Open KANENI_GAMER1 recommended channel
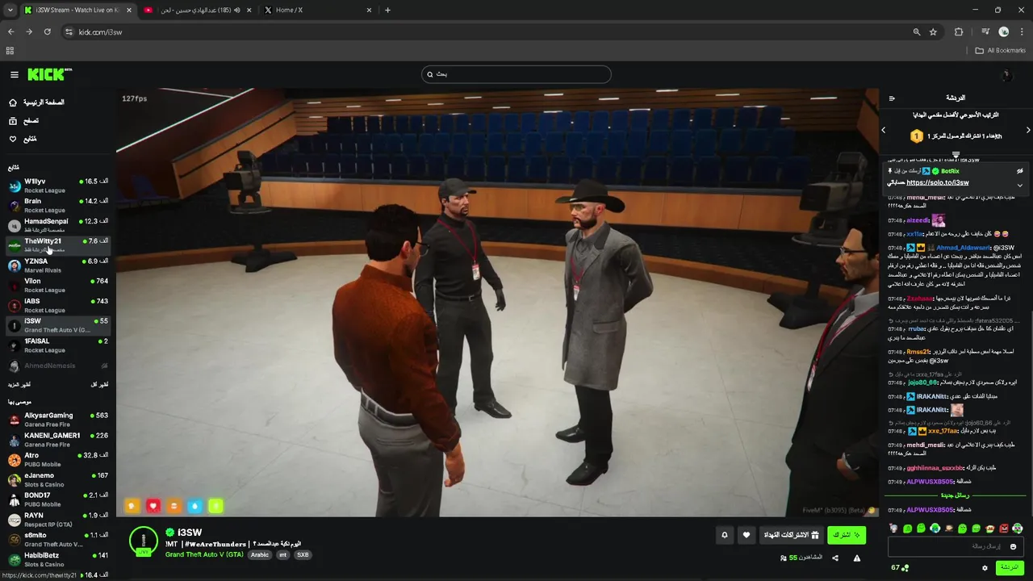1033x581 pixels. (56, 440)
